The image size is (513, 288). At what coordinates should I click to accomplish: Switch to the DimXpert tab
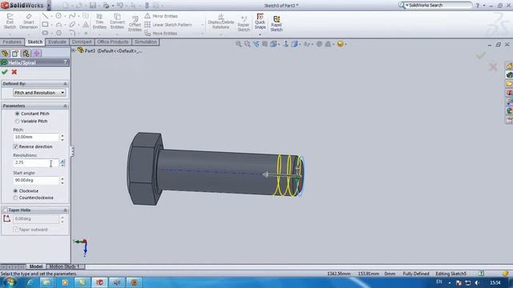(x=82, y=42)
